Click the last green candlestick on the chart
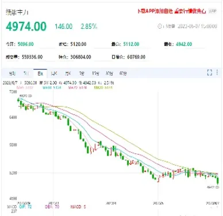Viewport: 223px width, 216px height. click(x=218, y=180)
